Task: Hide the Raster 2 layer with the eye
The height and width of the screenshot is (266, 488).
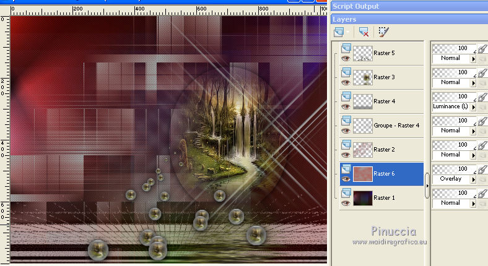Action: click(346, 155)
